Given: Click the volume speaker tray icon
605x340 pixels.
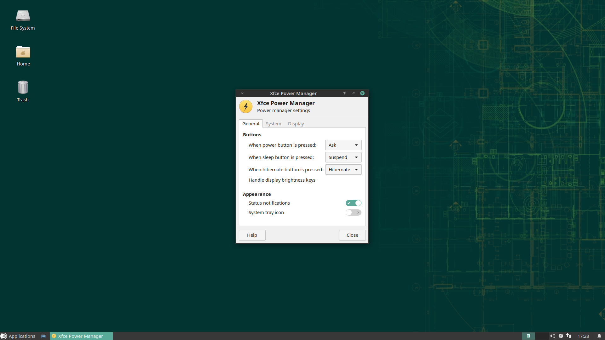Looking at the screenshot, I should click(x=553, y=336).
